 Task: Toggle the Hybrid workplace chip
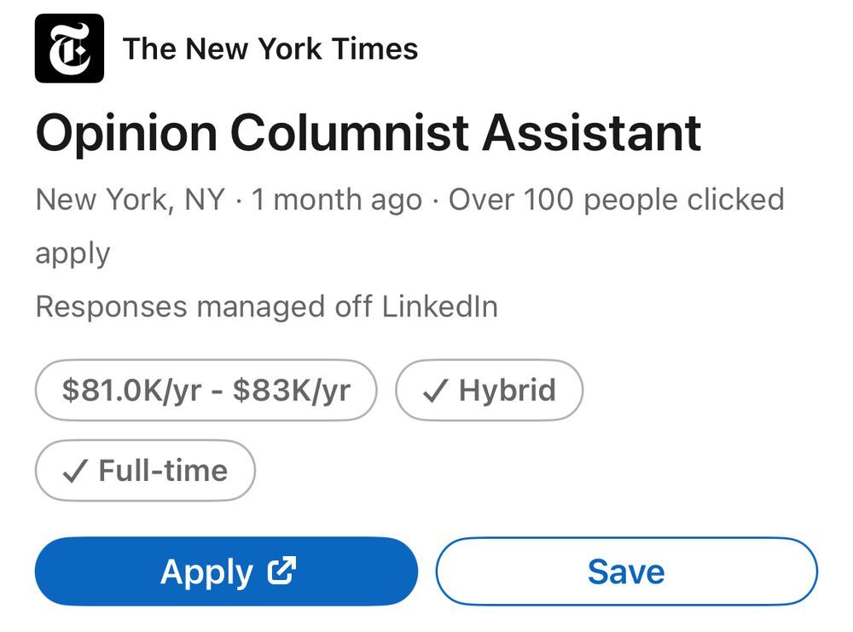(x=490, y=391)
